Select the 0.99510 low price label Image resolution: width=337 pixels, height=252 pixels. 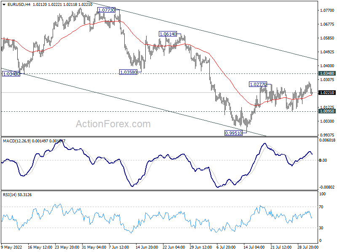pyautogui.click(x=234, y=133)
